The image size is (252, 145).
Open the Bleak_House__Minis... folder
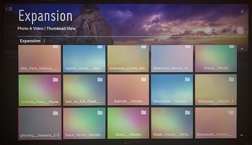(x=172, y=123)
